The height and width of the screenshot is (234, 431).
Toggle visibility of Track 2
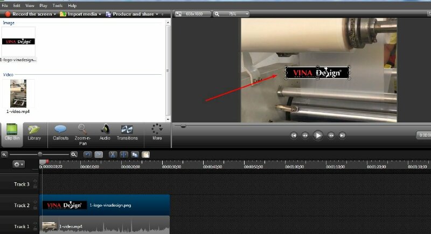(35, 202)
